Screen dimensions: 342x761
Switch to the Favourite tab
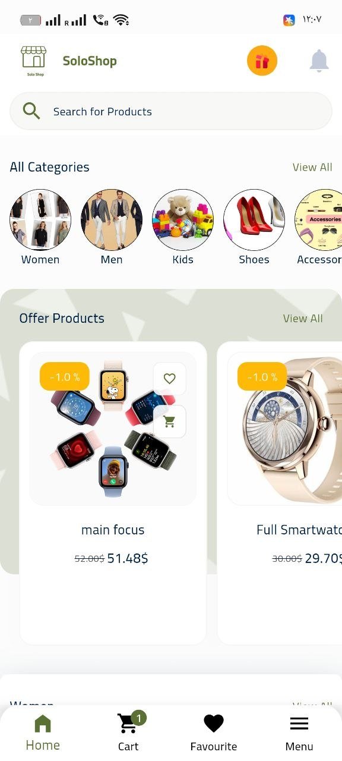pos(214,732)
